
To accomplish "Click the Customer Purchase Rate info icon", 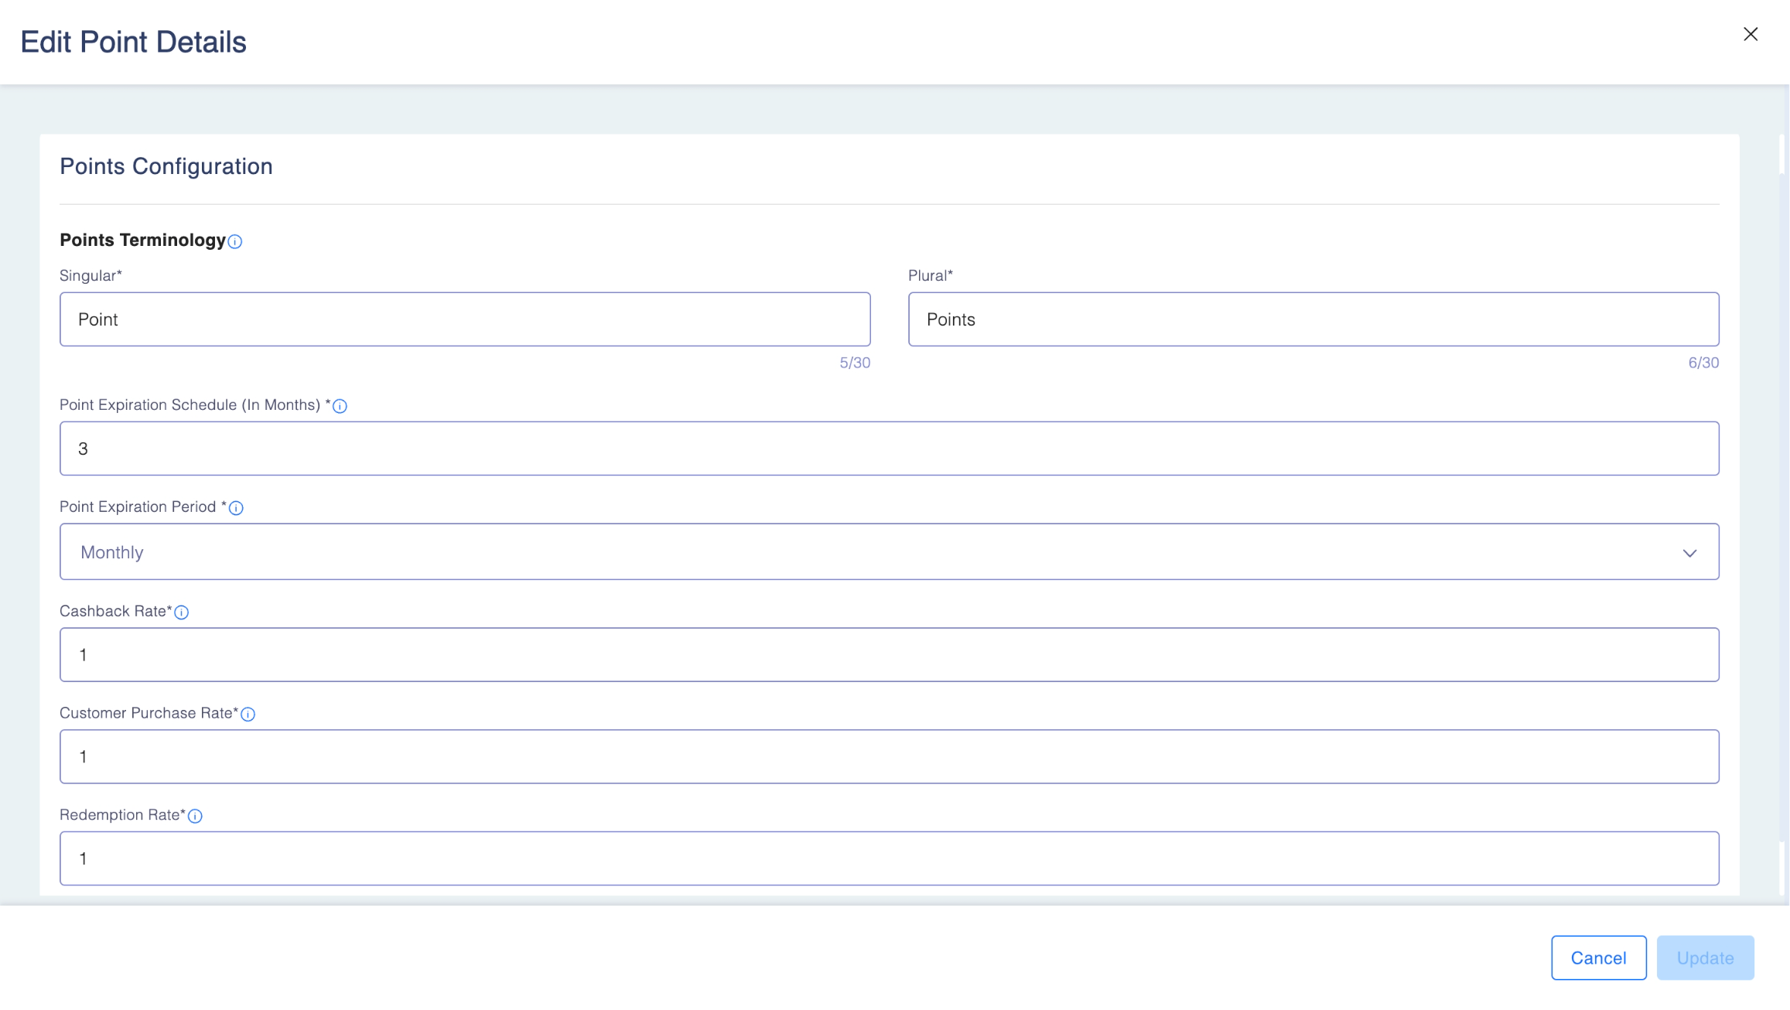I will (x=248, y=715).
